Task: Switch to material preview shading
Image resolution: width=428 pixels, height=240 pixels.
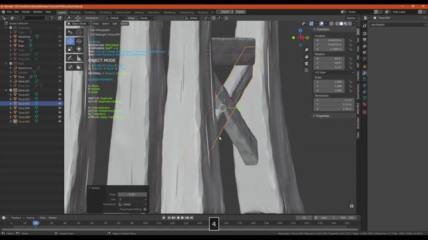Action: 346,24
